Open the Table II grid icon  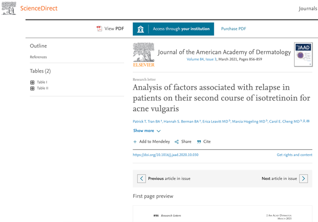(x=32, y=88)
